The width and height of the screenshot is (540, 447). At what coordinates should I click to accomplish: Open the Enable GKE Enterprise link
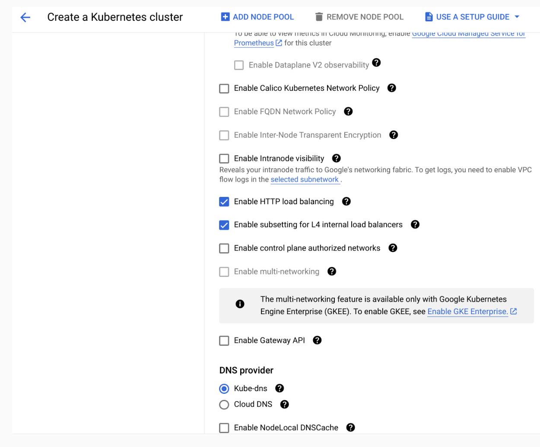467,312
